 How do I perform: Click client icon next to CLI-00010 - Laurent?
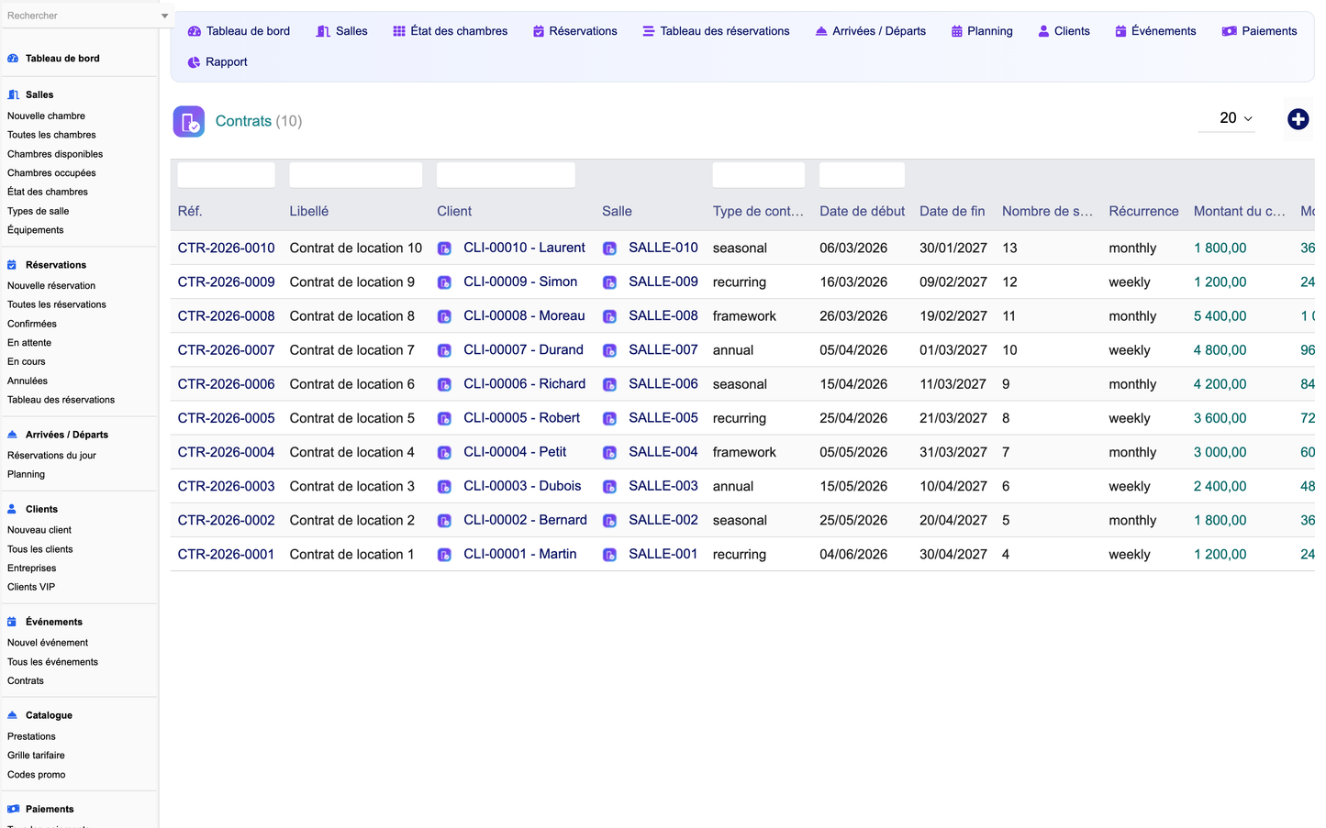point(444,248)
